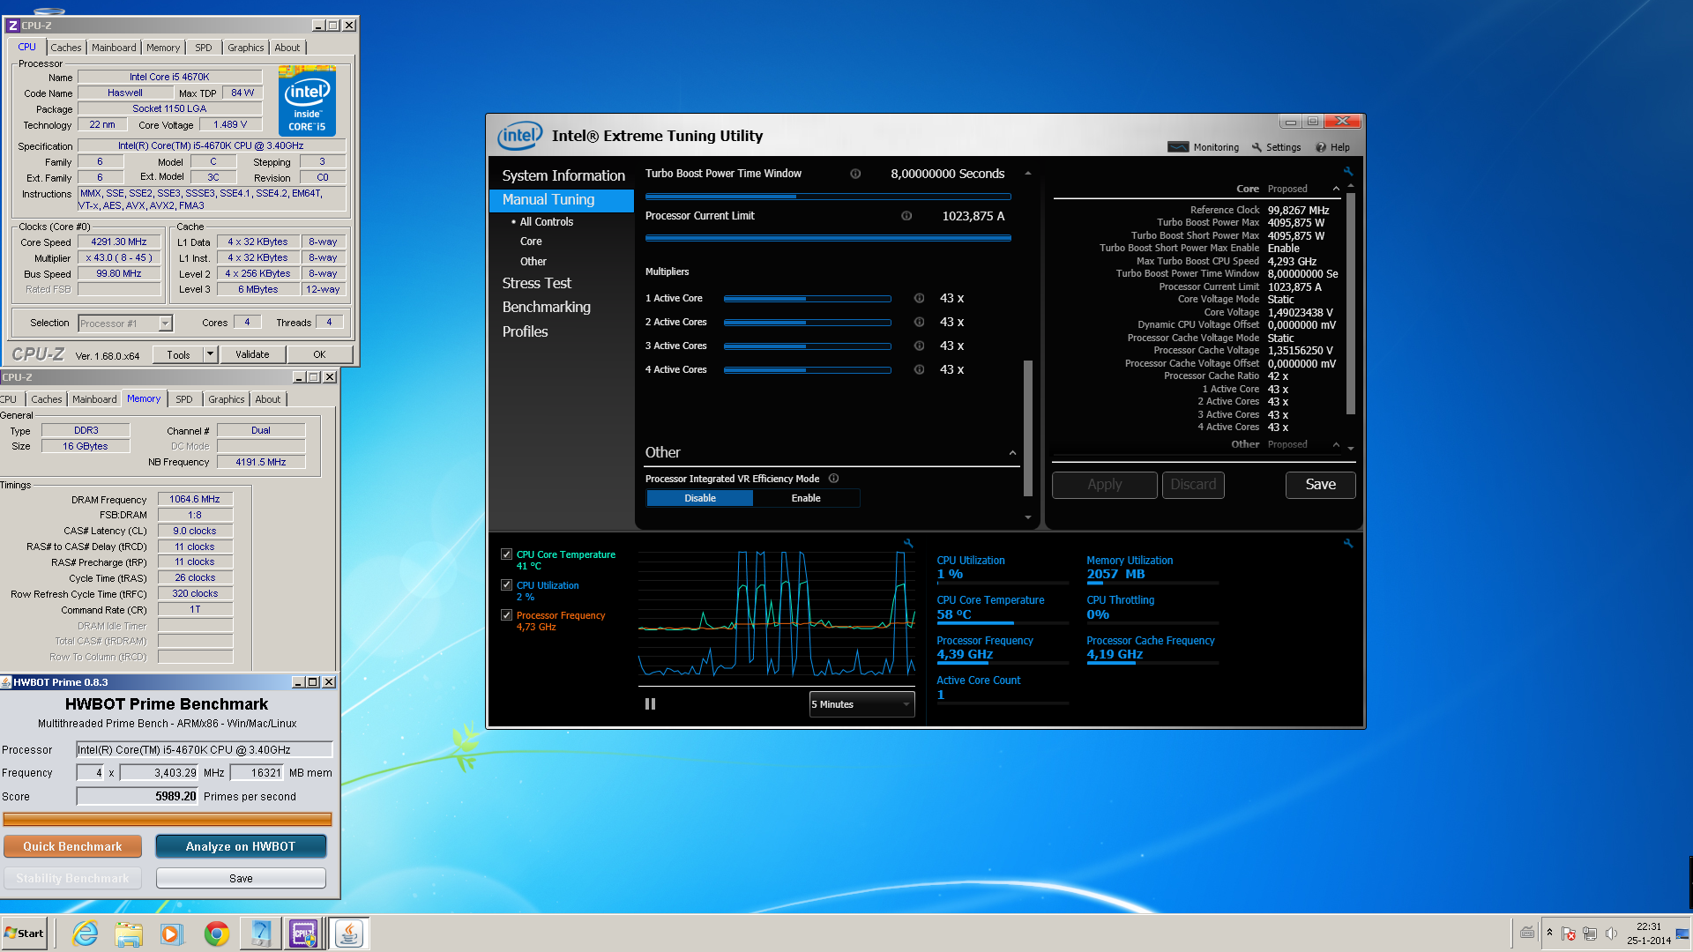
Task: Set VR Efficiency Mode to Disable
Action: point(700,498)
